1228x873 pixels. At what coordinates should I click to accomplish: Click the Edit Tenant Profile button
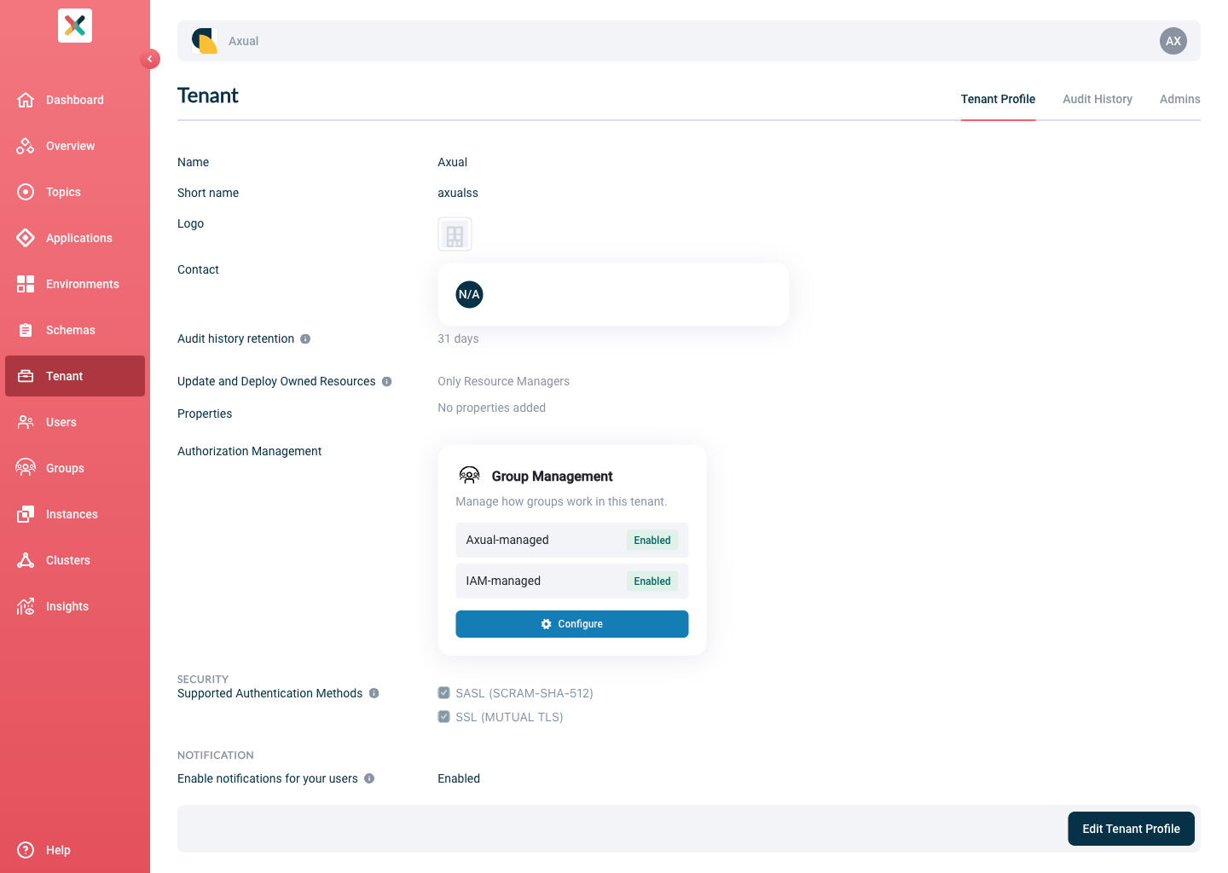1131,829
